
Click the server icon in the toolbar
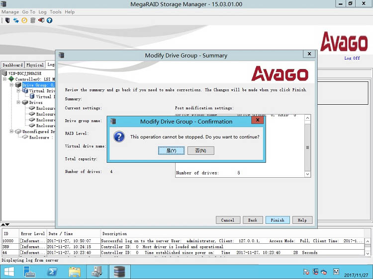7,20
